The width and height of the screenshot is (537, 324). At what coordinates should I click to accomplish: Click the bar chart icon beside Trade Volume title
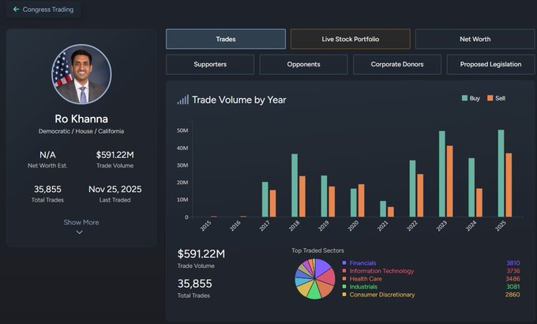(182, 100)
